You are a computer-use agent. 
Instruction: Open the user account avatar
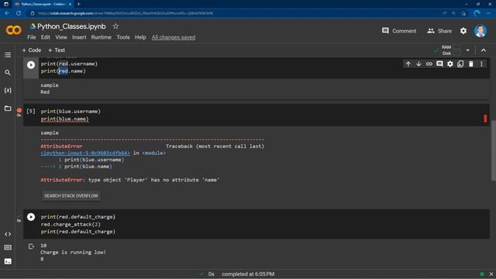click(480, 31)
